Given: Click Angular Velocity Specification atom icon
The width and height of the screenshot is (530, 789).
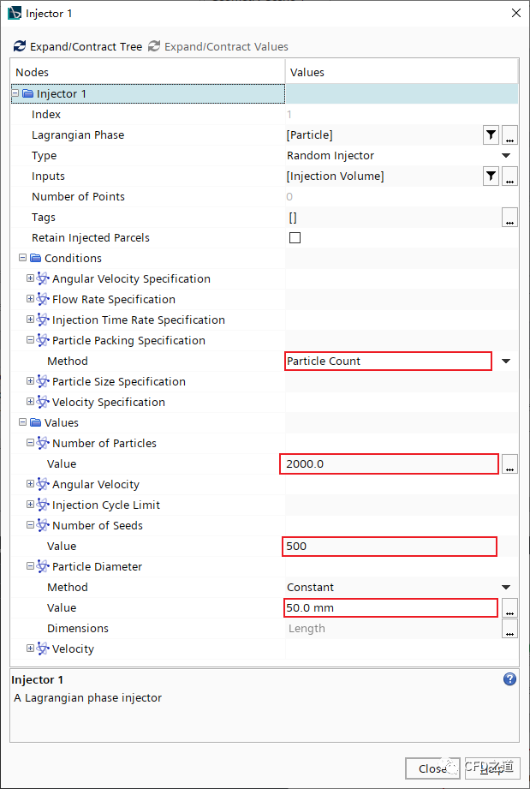Looking at the screenshot, I should (43, 278).
